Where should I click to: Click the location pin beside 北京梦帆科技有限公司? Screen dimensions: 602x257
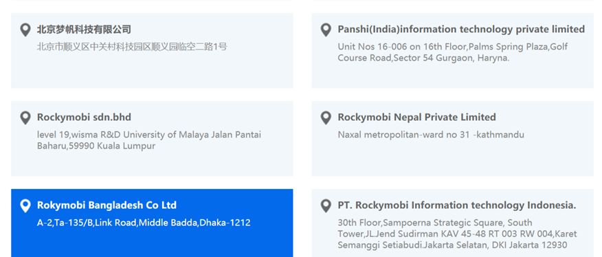pyautogui.click(x=25, y=30)
